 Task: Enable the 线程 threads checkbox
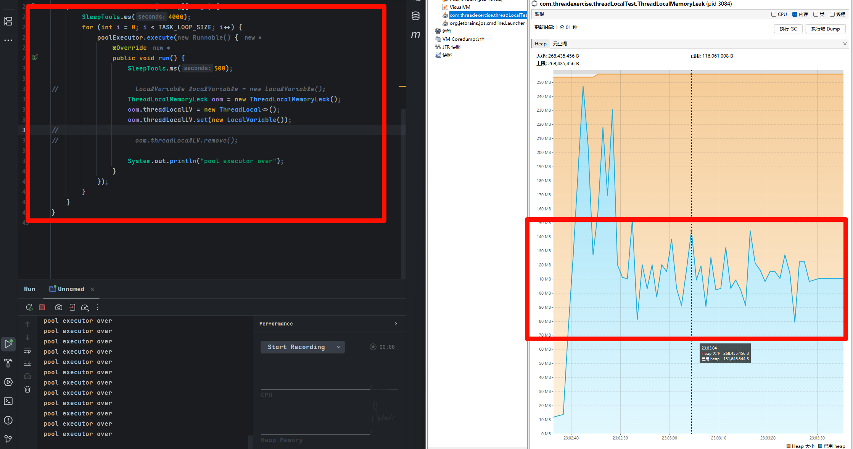pyautogui.click(x=832, y=14)
